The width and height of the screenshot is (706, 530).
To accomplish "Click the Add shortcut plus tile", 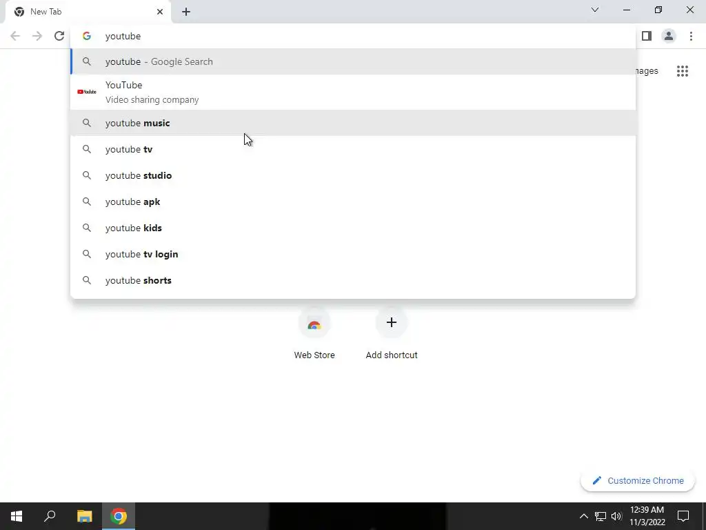I will click(x=392, y=334).
